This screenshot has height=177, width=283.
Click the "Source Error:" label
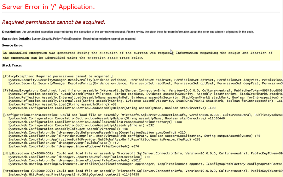(x=13, y=46)
